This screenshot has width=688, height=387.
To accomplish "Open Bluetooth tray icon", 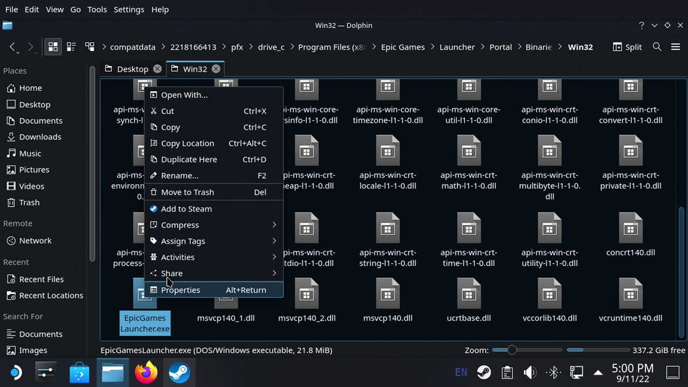I will coord(553,373).
